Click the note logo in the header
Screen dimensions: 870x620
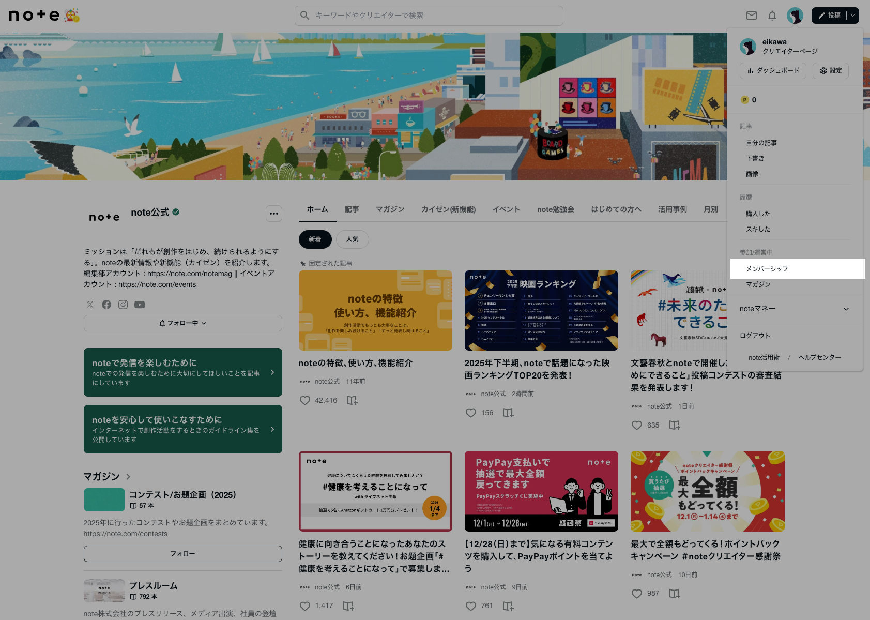[x=34, y=16]
